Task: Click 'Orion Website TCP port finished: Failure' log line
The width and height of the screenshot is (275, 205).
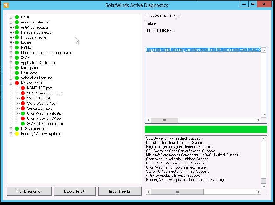Action: pyautogui.click(x=176, y=167)
